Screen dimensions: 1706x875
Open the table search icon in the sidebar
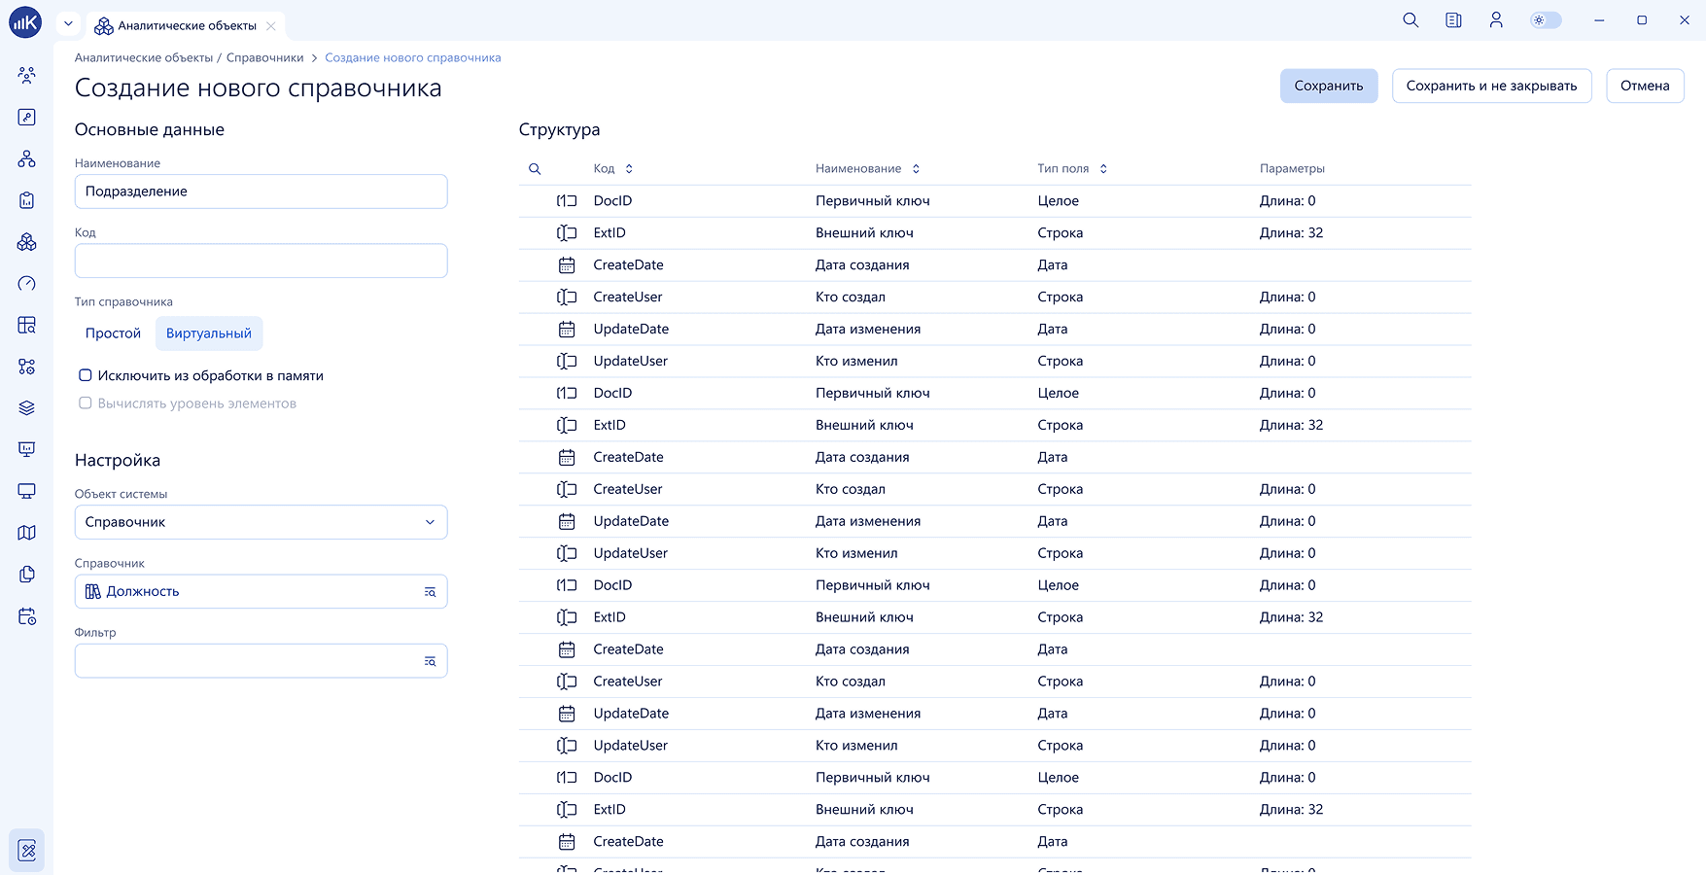26,325
